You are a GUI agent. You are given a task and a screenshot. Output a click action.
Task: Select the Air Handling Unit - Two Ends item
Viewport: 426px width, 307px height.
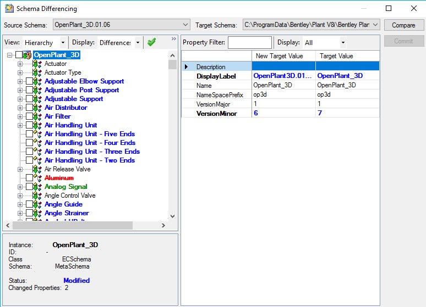(x=90, y=160)
